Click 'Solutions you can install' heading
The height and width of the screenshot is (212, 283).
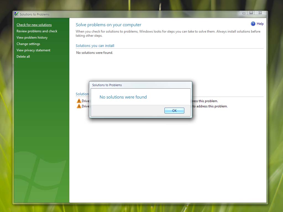point(95,46)
